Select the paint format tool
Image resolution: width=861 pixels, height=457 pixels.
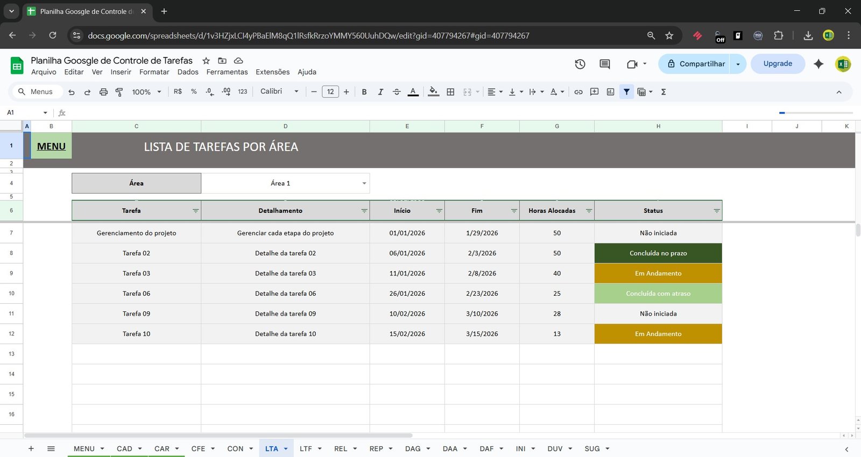click(119, 92)
